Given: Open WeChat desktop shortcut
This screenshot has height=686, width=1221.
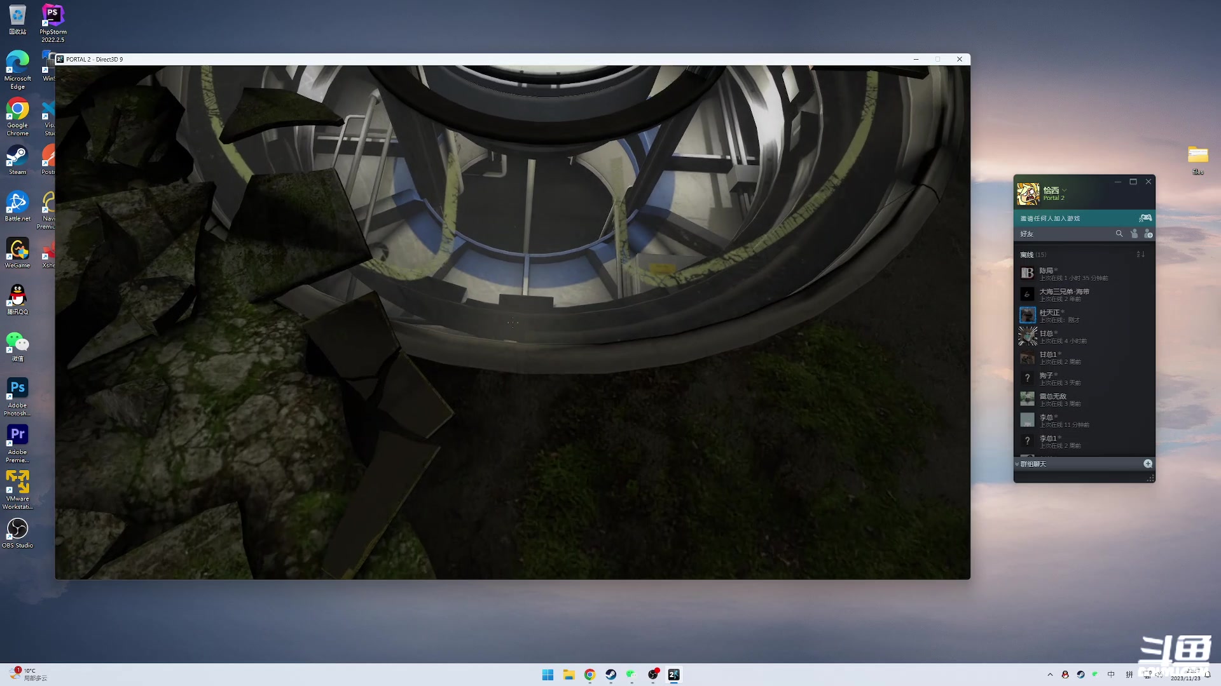Looking at the screenshot, I should tap(17, 347).
